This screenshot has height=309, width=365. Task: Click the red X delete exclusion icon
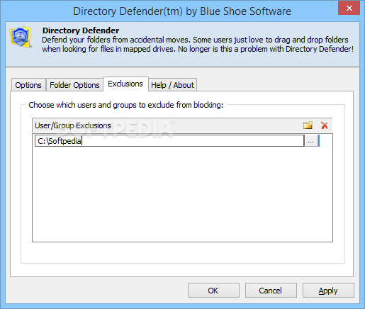[x=325, y=125]
